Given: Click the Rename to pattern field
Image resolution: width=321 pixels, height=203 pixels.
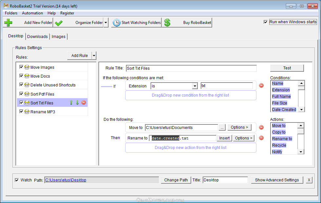Looking at the screenshot, I should point(183,138).
